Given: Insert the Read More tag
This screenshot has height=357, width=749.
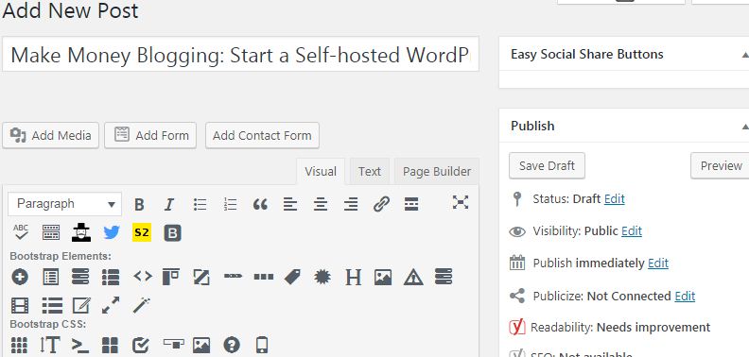Looking at the screenshot, I should [x=411, y=204].
